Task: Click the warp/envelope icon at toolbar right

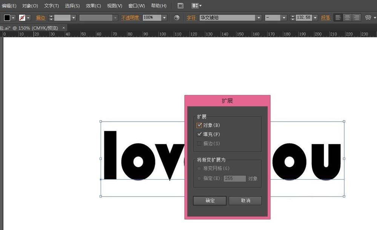Action: 369,17
